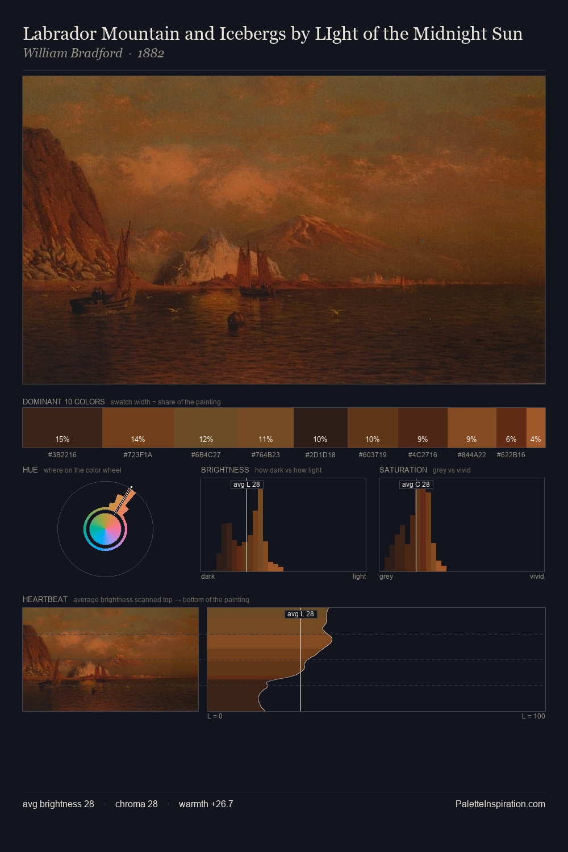Select the 6% reddish-brown swatch
Screen dimensions: 568x852
[511, 428]
